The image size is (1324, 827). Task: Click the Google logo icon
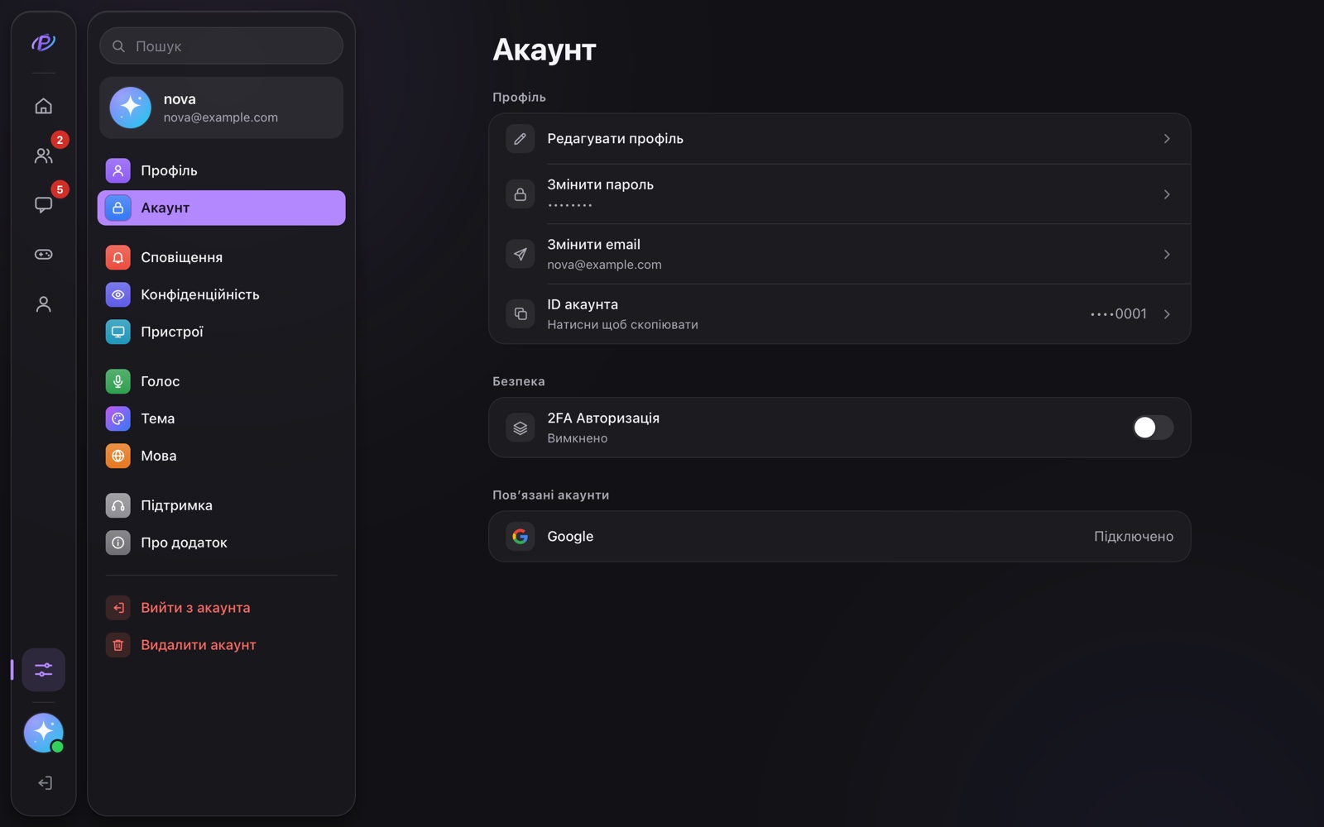(520, 537)
